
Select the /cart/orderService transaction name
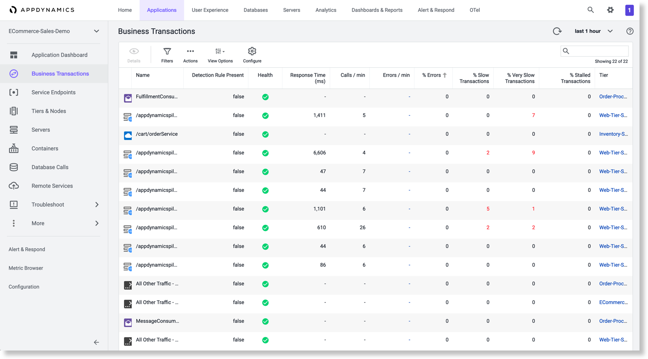pyautogui.click(x=157, y=134)
